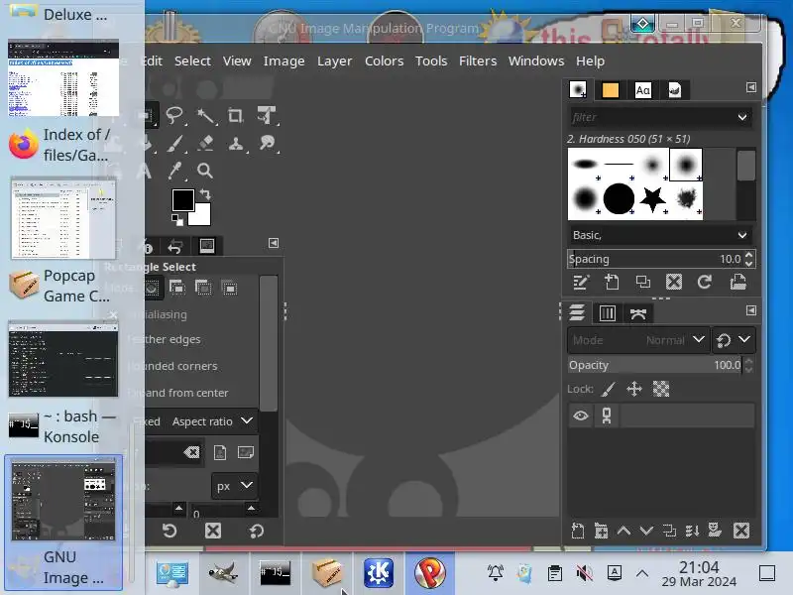Toggle lock alpha channel
The width and height of the screenshot is (793, 595).
[x=661, y=389]
